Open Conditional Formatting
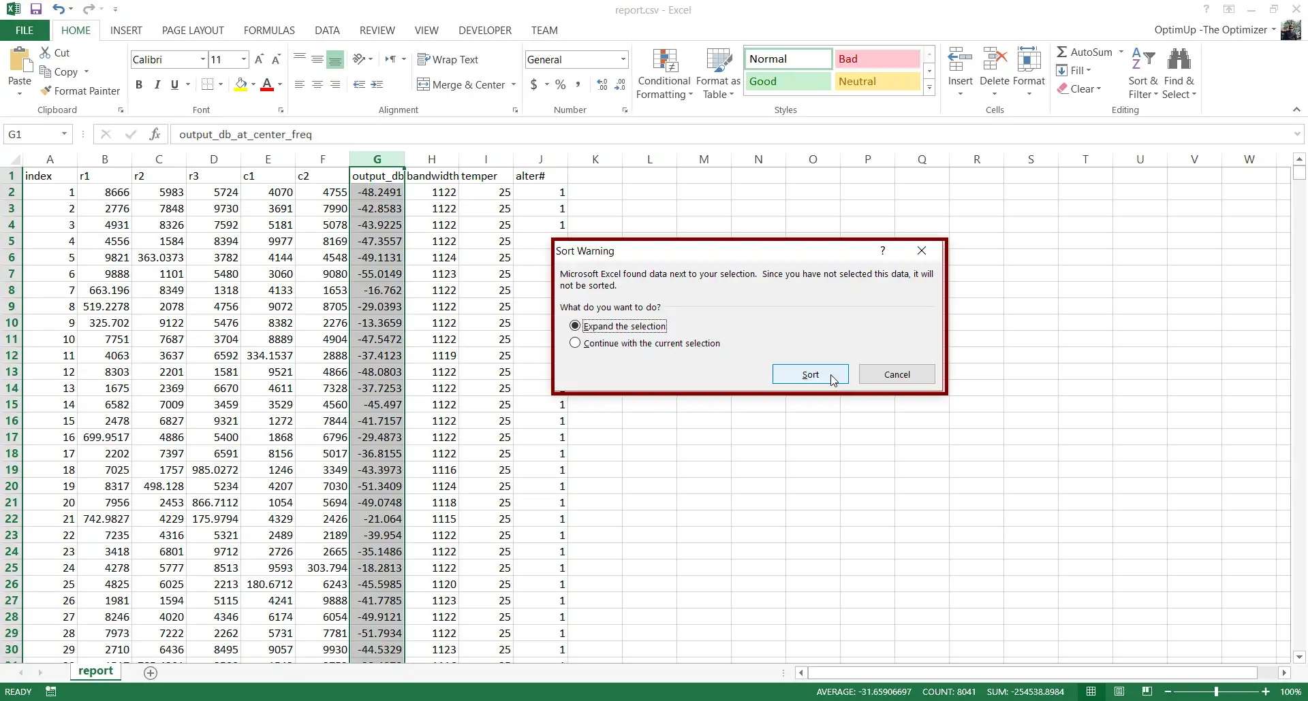1308x701 pixels. (x=664, y=74)
